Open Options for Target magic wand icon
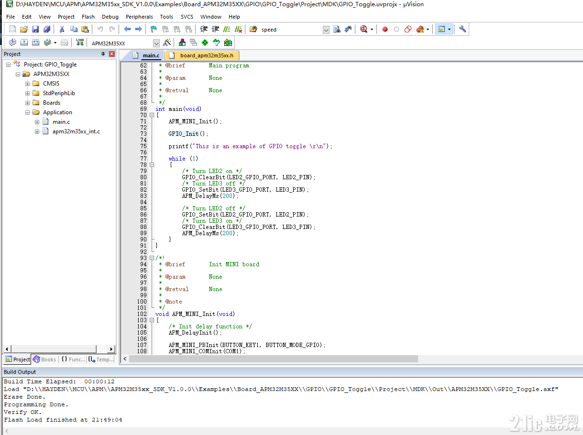Viewport: 583px width, 435px height. click(167, 43)
